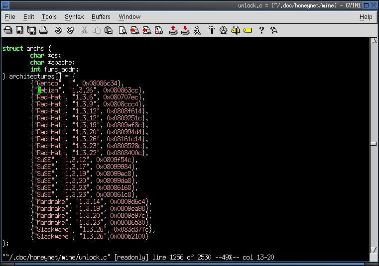Image resolution: width=379 pixels, height=266 pixels.
Task: Click address 0x0809ea98
Action: (127, 208)
